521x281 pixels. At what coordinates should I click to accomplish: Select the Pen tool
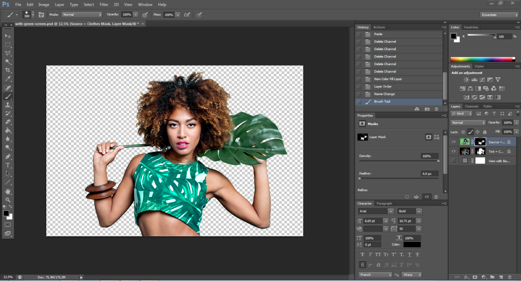[x=8, y=157]
